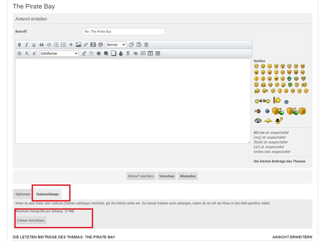Select the Dateianhänge tab
This screenshot has width=323, height=241.
coord(48,194)
